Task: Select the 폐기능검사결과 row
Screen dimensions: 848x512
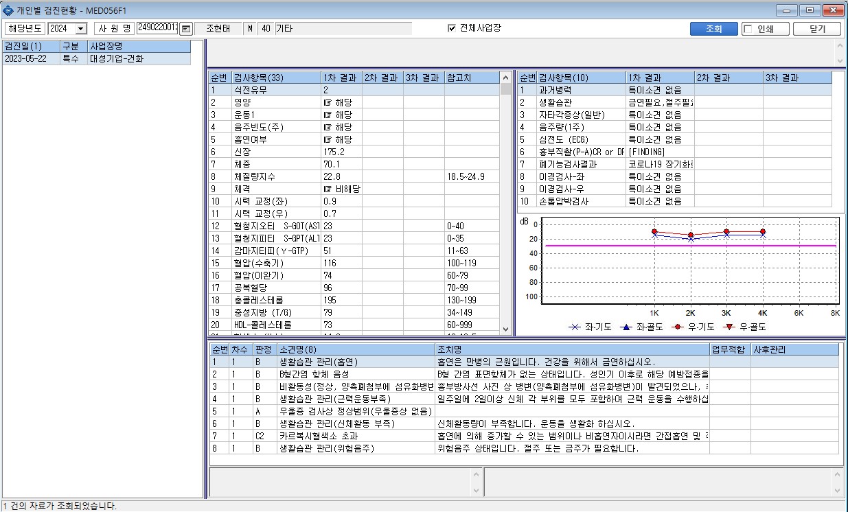Action: (680, 164)
